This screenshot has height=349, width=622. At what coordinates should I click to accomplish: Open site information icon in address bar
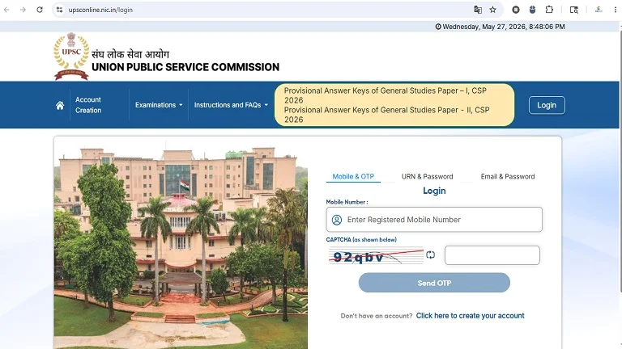[x=59, y=10]
